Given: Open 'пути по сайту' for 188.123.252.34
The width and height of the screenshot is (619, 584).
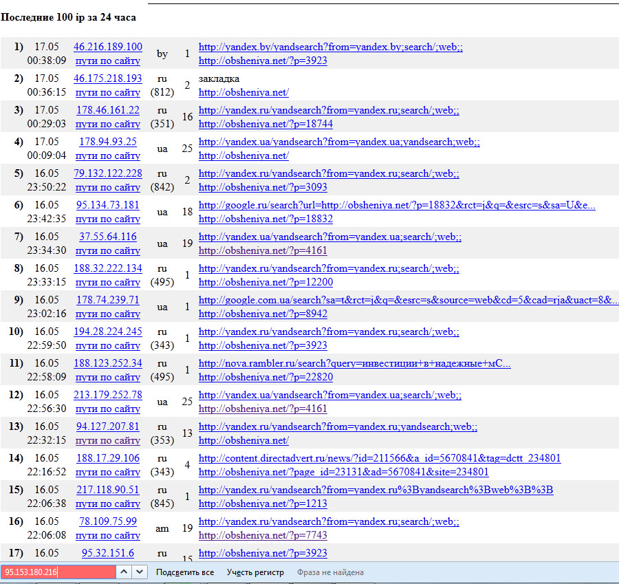Looking at the screenshot, I should (x=108, y=377).
